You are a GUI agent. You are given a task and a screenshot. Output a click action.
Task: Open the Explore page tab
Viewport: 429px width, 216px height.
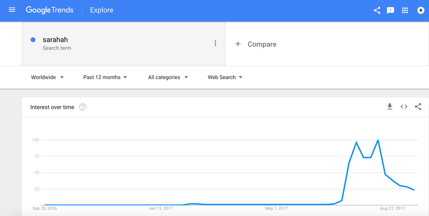click(102, 10)
